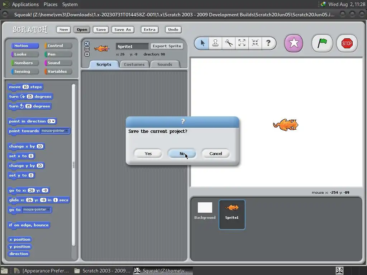Click the cat sprite on the stage
This screenshot has width=367, height=275.
pos(286,125)
